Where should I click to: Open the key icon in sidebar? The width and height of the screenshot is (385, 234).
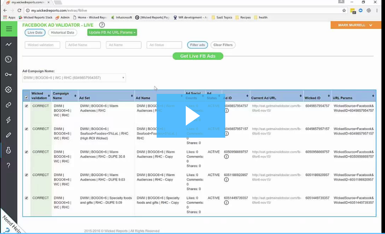[9, 74]
